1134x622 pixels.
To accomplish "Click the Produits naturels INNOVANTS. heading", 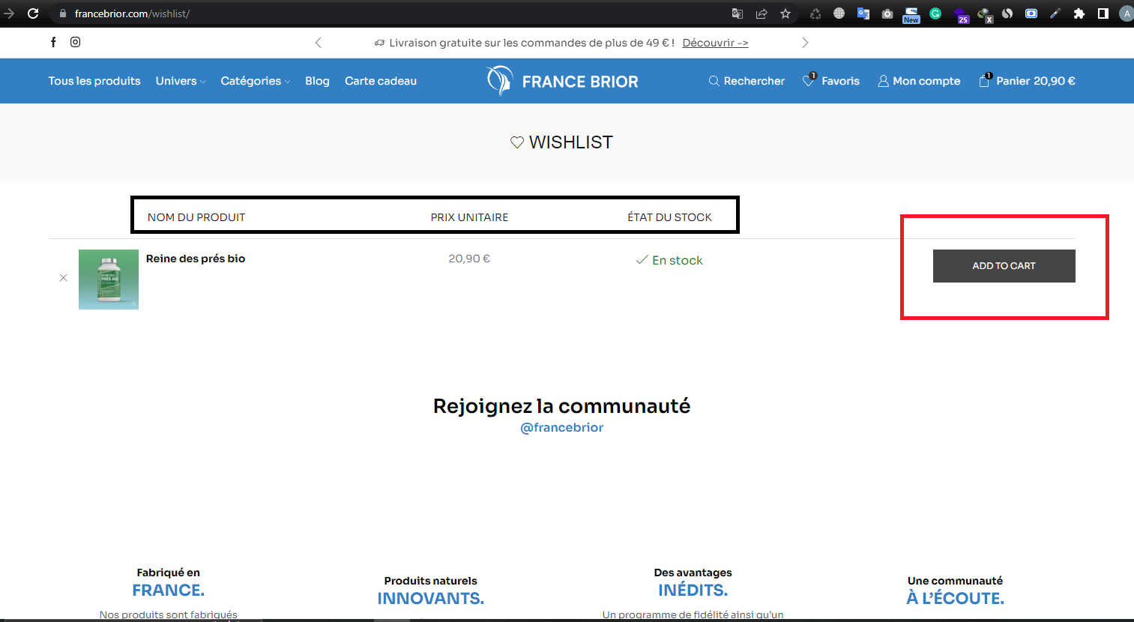I will pos(431,591).
